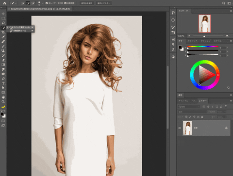The image size is (233, 176).
Task: Toggle lock all padlock icon
Action: coord(202,117)
